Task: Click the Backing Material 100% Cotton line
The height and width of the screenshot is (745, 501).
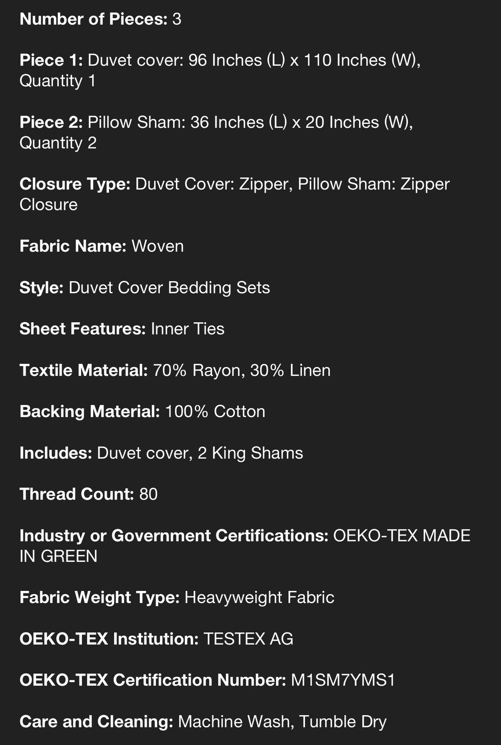Action: [142, 412]
